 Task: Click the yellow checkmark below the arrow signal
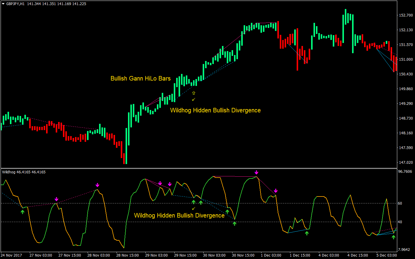coord(194,99)
